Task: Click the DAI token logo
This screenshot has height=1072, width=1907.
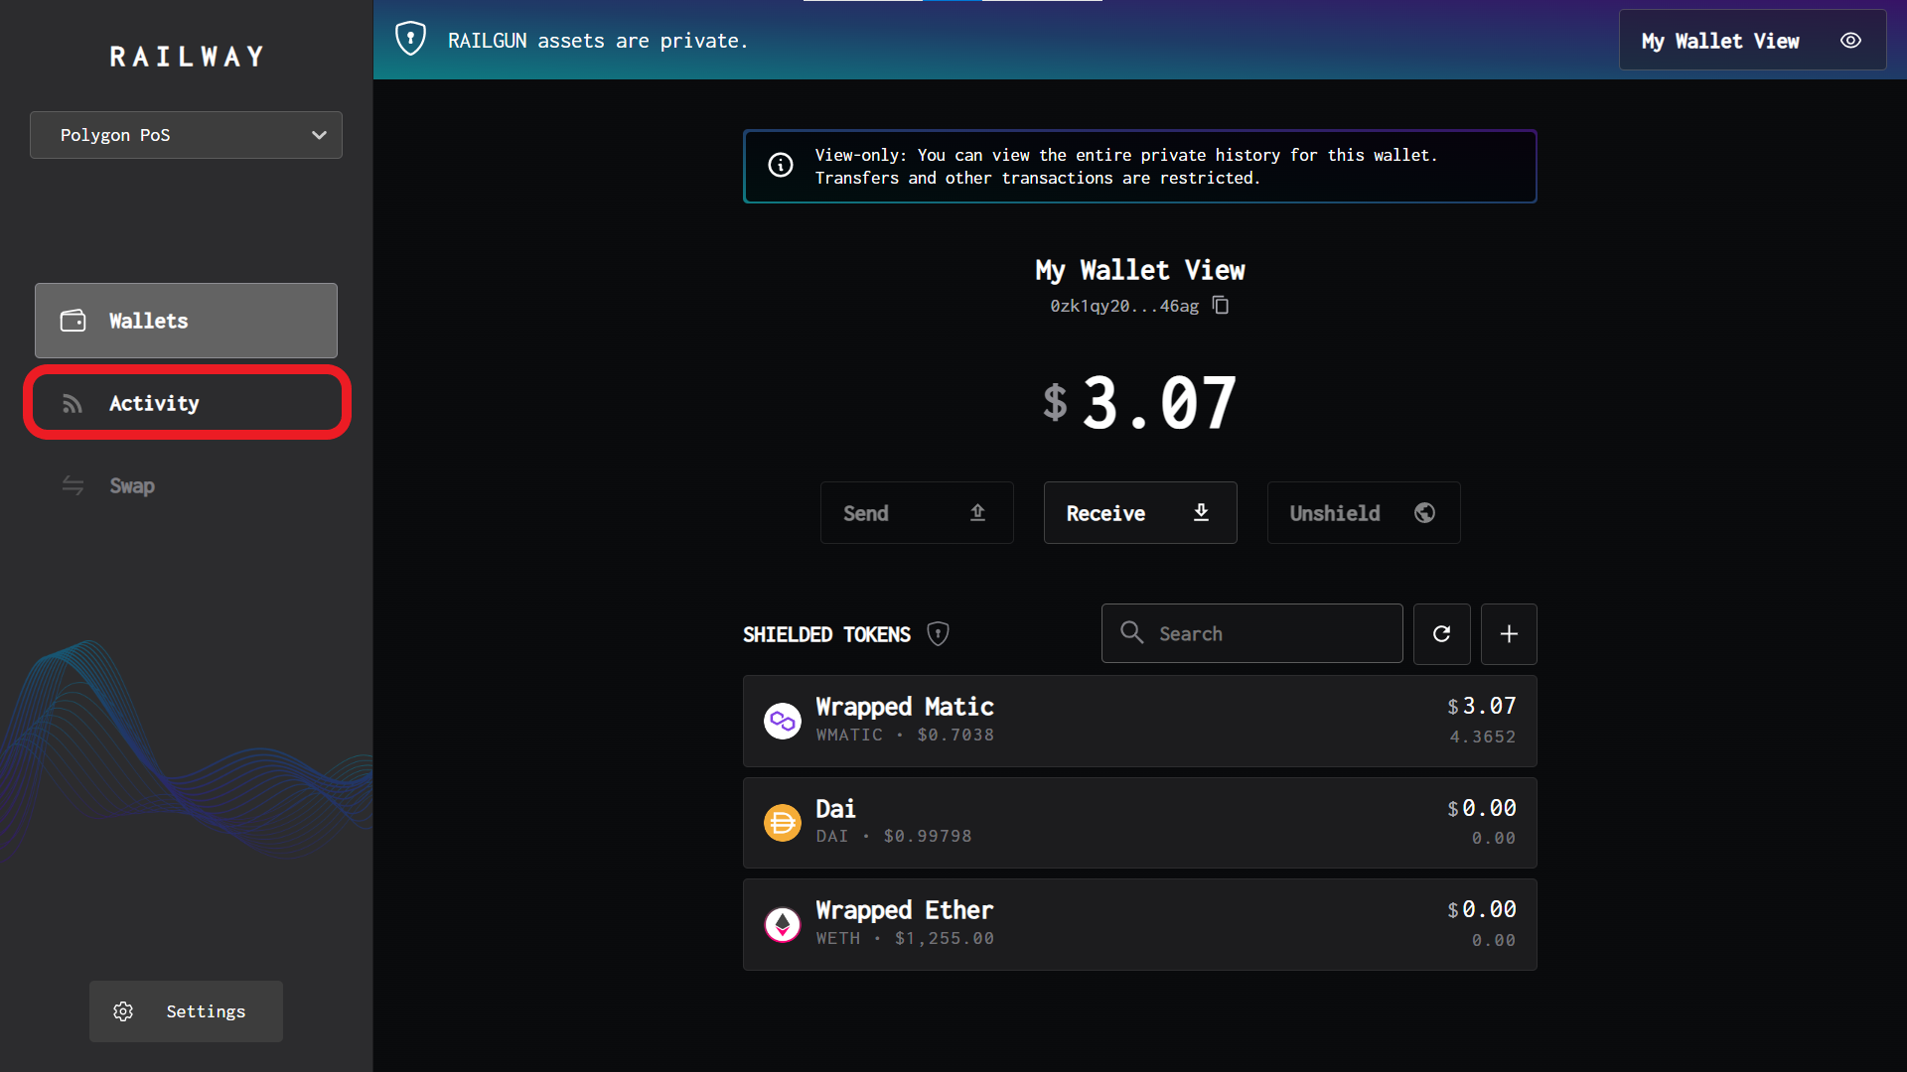Action: click(x=783, y=823)
